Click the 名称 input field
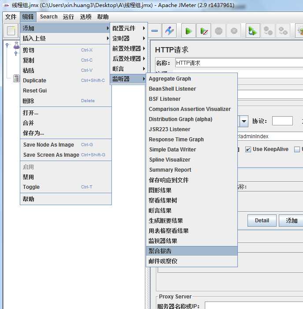 click(239, 63)
